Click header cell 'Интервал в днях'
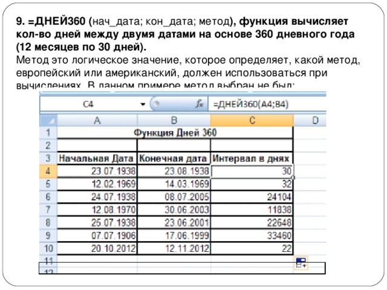Image resolution: width=387 pixels, height=290 pixels. click(x=252, y=158)
